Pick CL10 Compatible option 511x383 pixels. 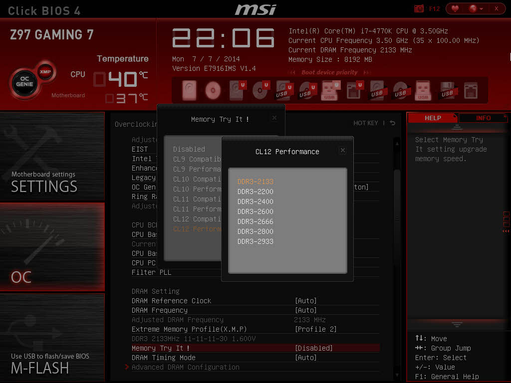tap(197, 179)
